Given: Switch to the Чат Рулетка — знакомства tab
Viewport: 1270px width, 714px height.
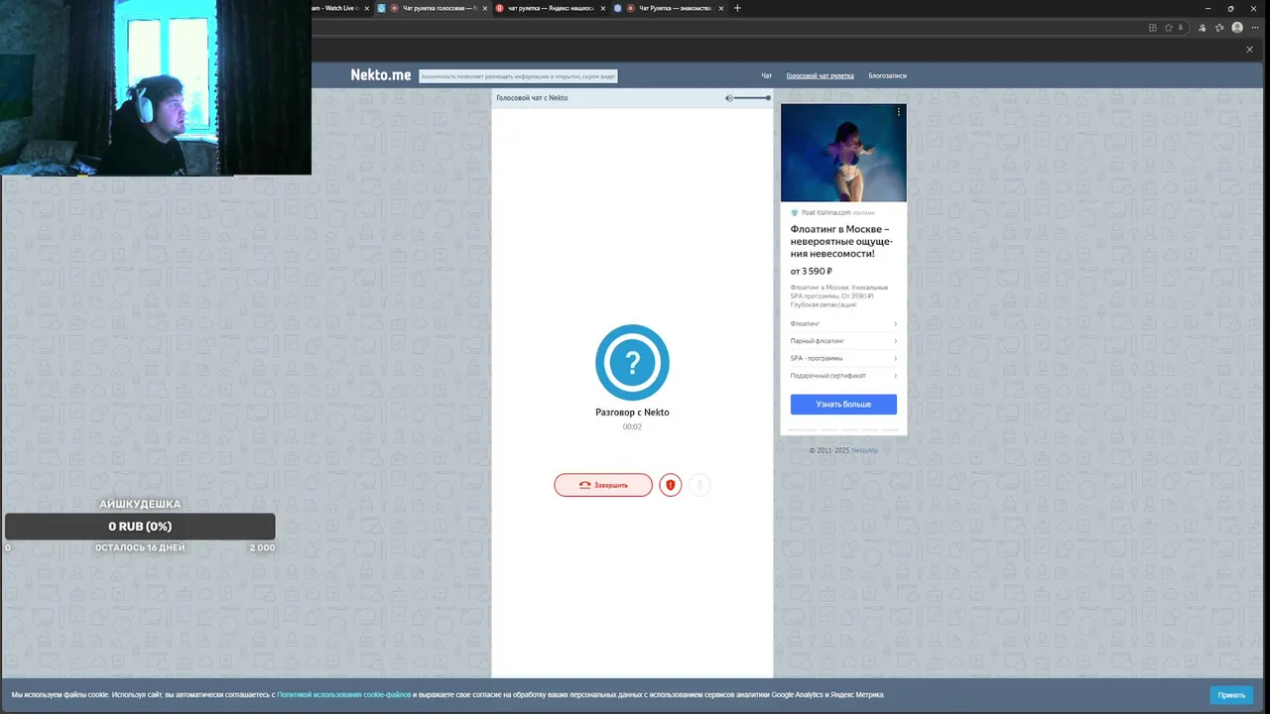Looking at the screenshot, I should 667,8.
